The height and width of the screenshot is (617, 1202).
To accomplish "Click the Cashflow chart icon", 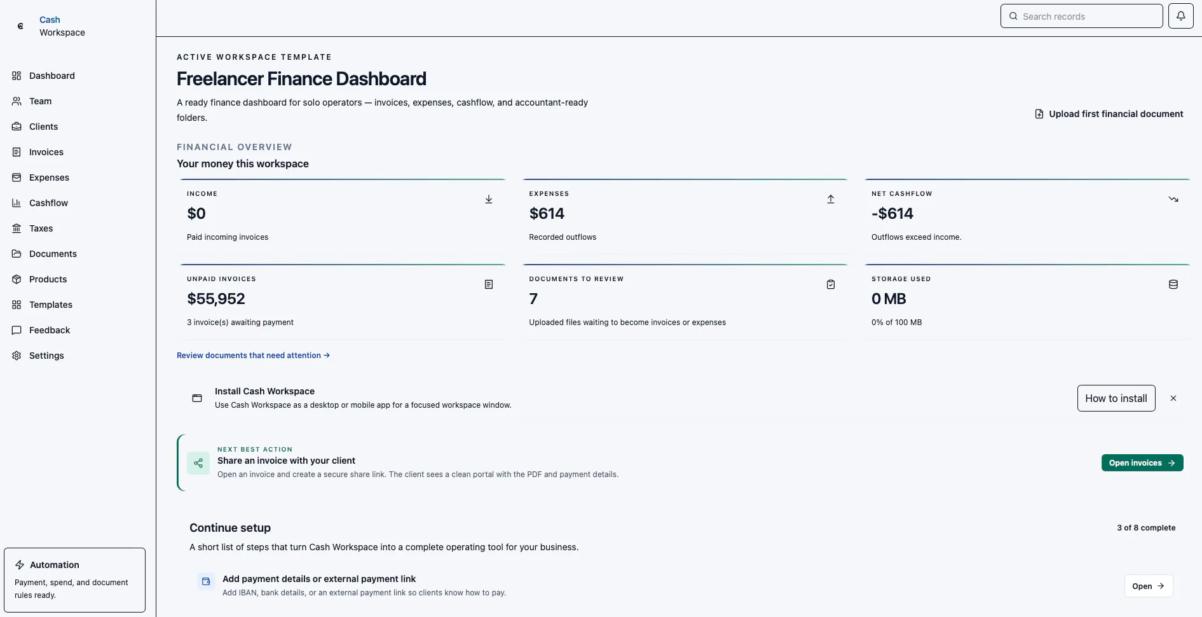I will click(x=17, y=203).
